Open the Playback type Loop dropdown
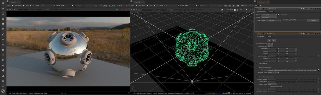Viewport: 321px width, 95px height. 272,84
